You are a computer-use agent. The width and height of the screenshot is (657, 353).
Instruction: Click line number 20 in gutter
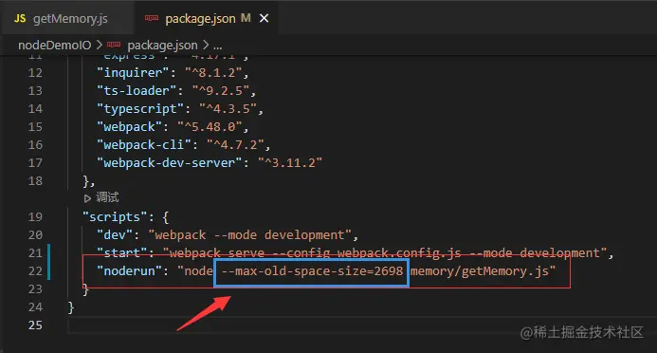tap(35, 235)
